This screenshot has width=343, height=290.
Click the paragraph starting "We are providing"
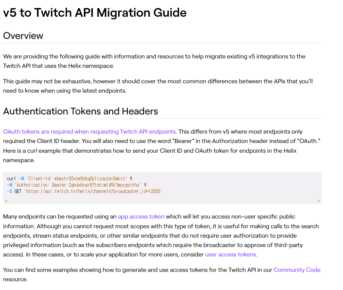[x=154, y=61]
